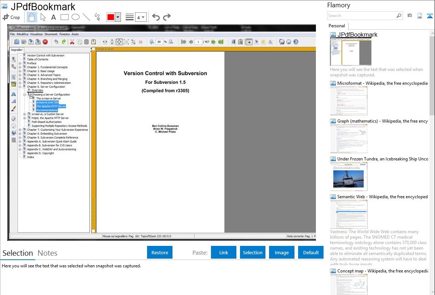Click the green next page arrow
This screenshot has height=295, width=435.
(x=214, y=42)
